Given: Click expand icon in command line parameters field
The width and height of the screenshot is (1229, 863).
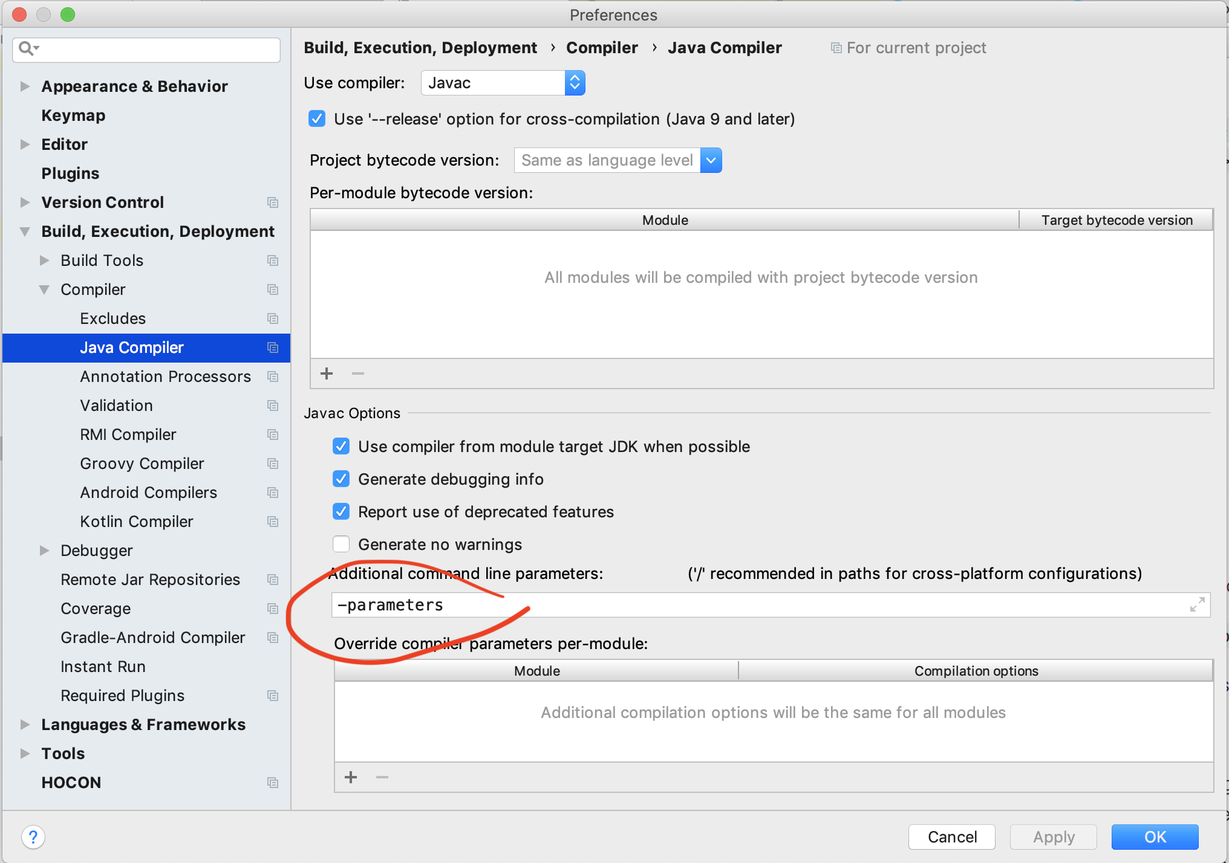Looking at the screenshot, I should [x=1197, y=604].
